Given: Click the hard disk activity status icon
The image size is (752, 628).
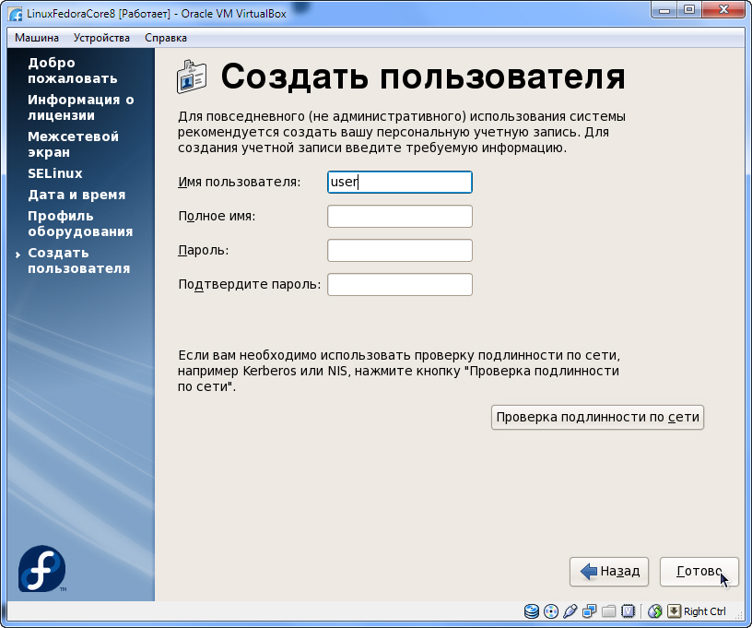Looking at the screenshot, I should (x=532, y=611).
